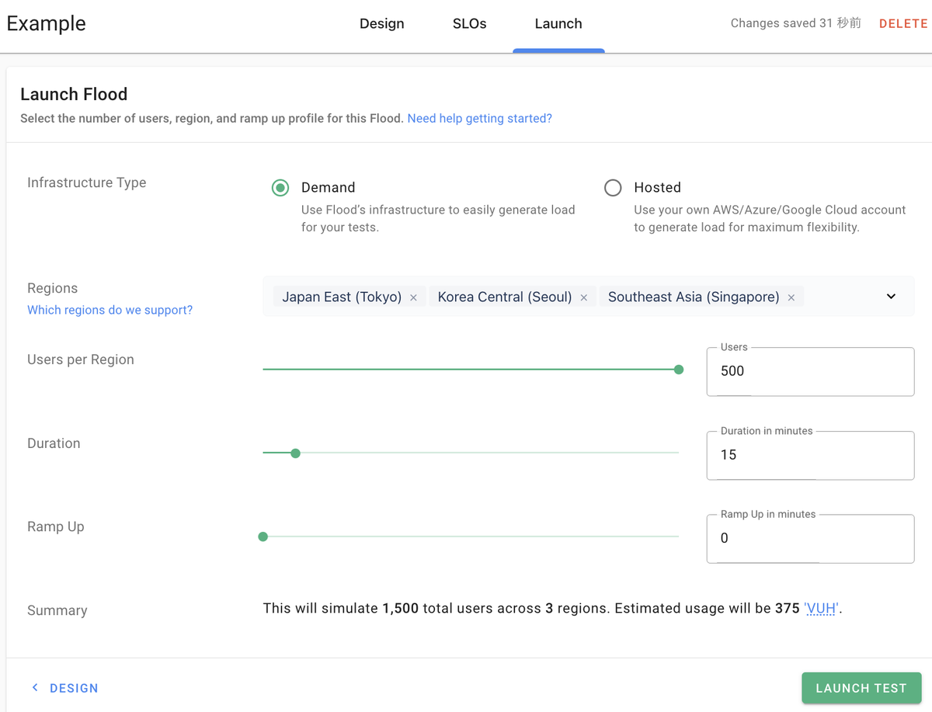Click the Users per Region slider handle
932x712 pixels.
tap(679, 370)
